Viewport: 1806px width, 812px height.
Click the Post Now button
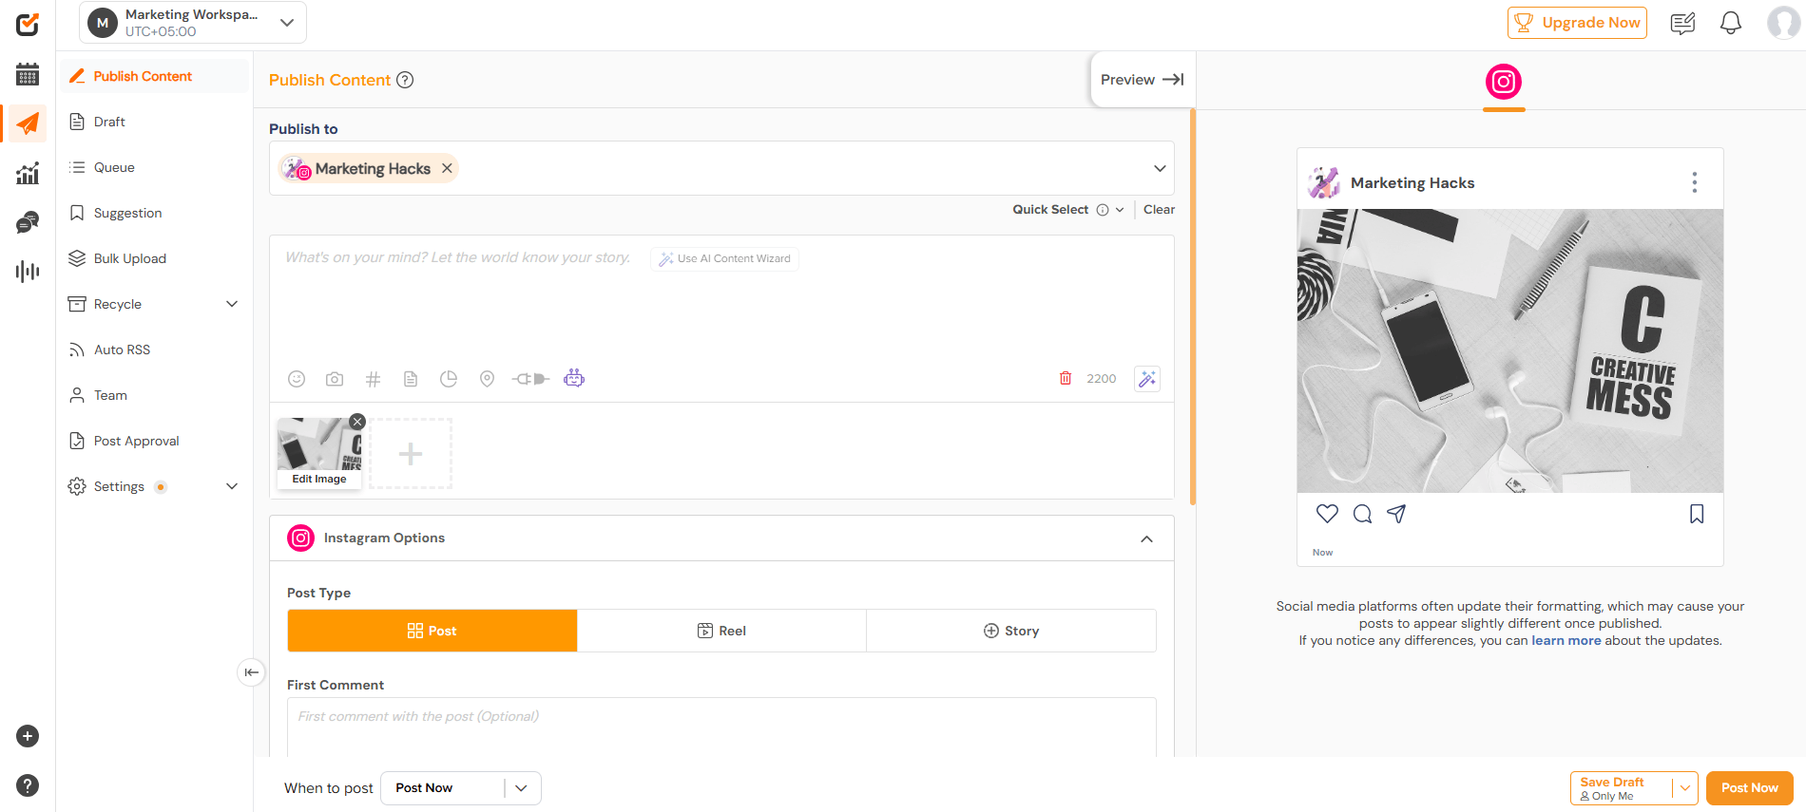(1749, 788)
